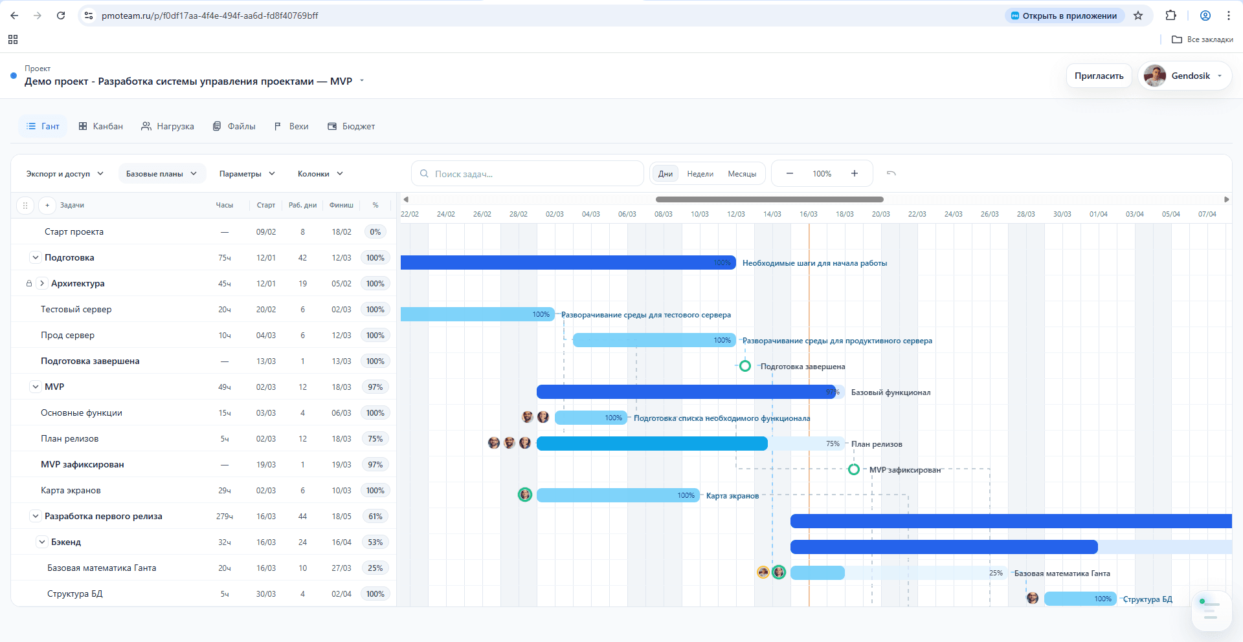The width and height of the screenshot is (1243, 642).
Task: Click the Поиск задач search field
Action: coord(528,174)
